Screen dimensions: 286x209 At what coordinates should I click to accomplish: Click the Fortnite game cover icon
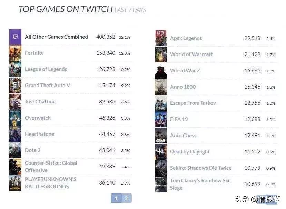[x=15, y=53]
